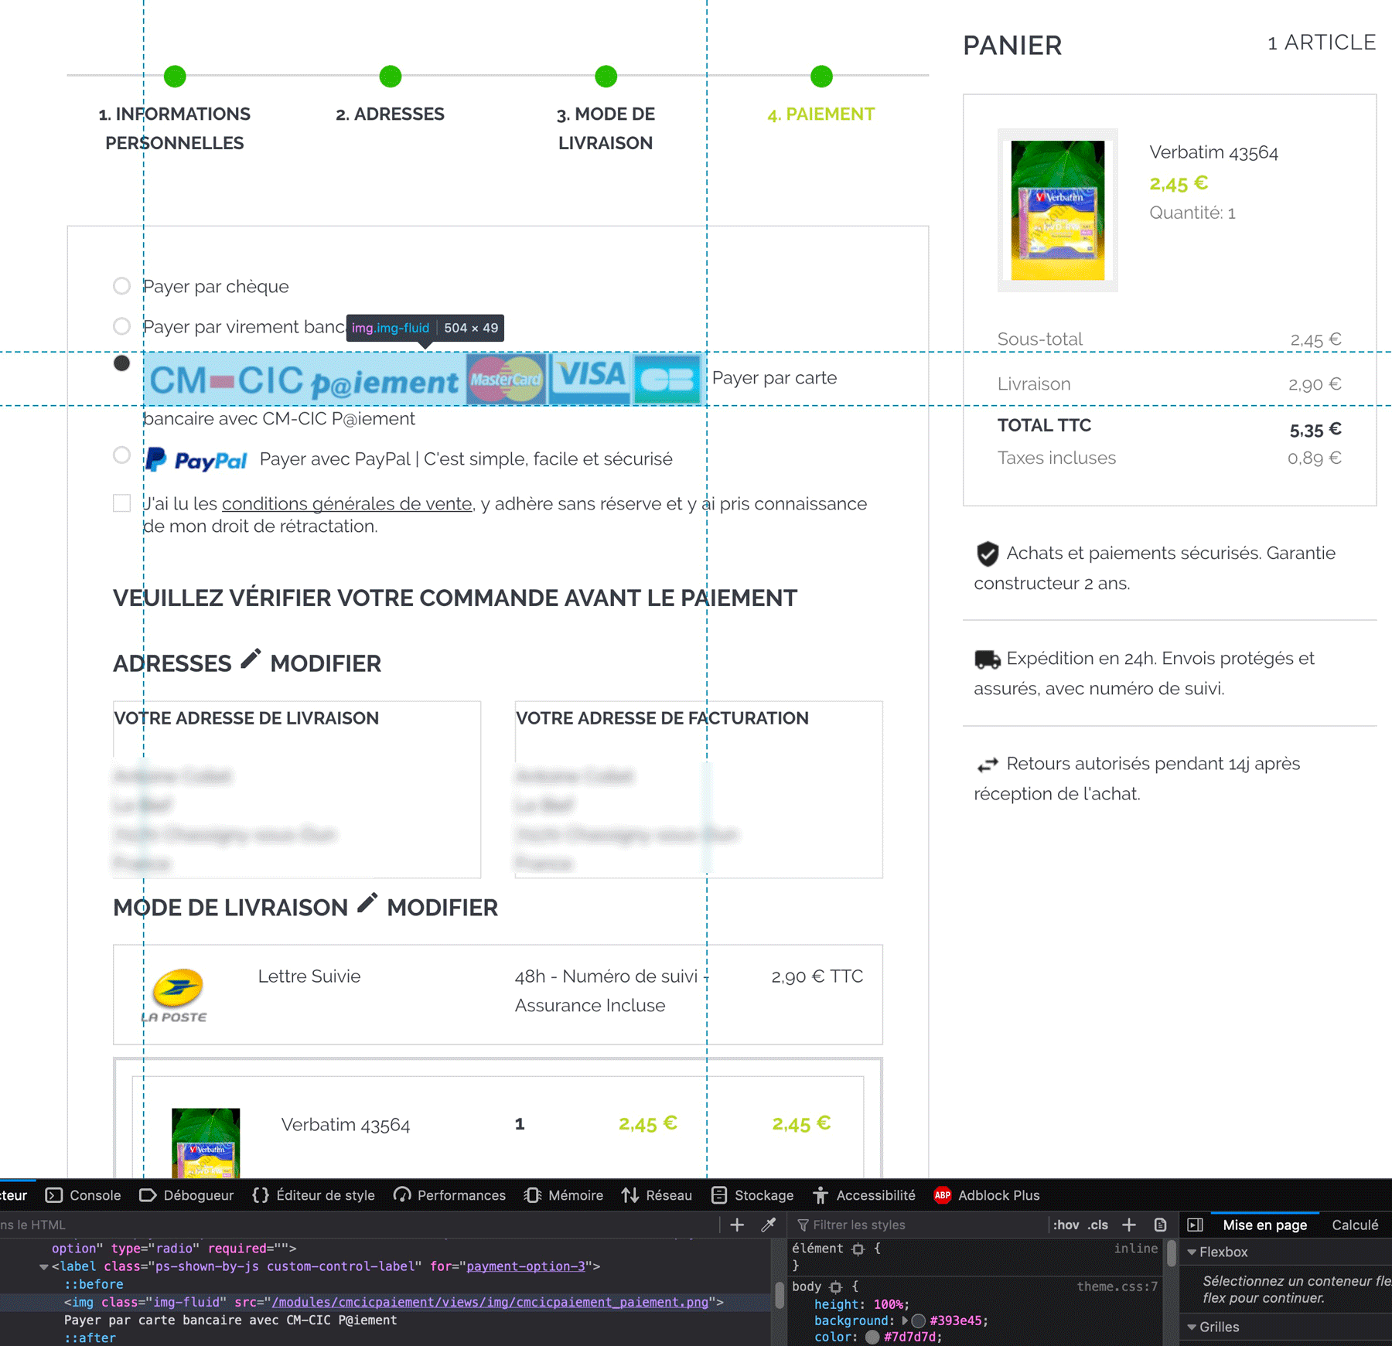Open the Stockage tab

pos(752,1195)
